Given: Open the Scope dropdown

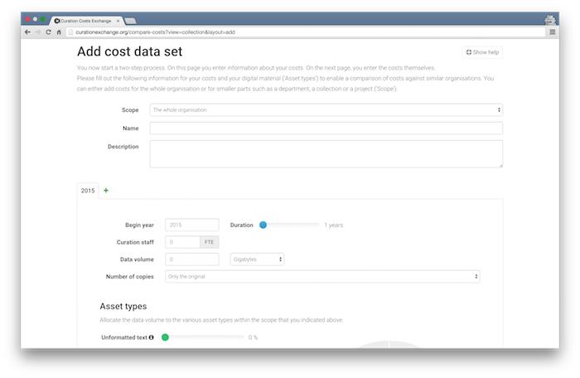Looking at the screenshot, I should pos(326,110).
